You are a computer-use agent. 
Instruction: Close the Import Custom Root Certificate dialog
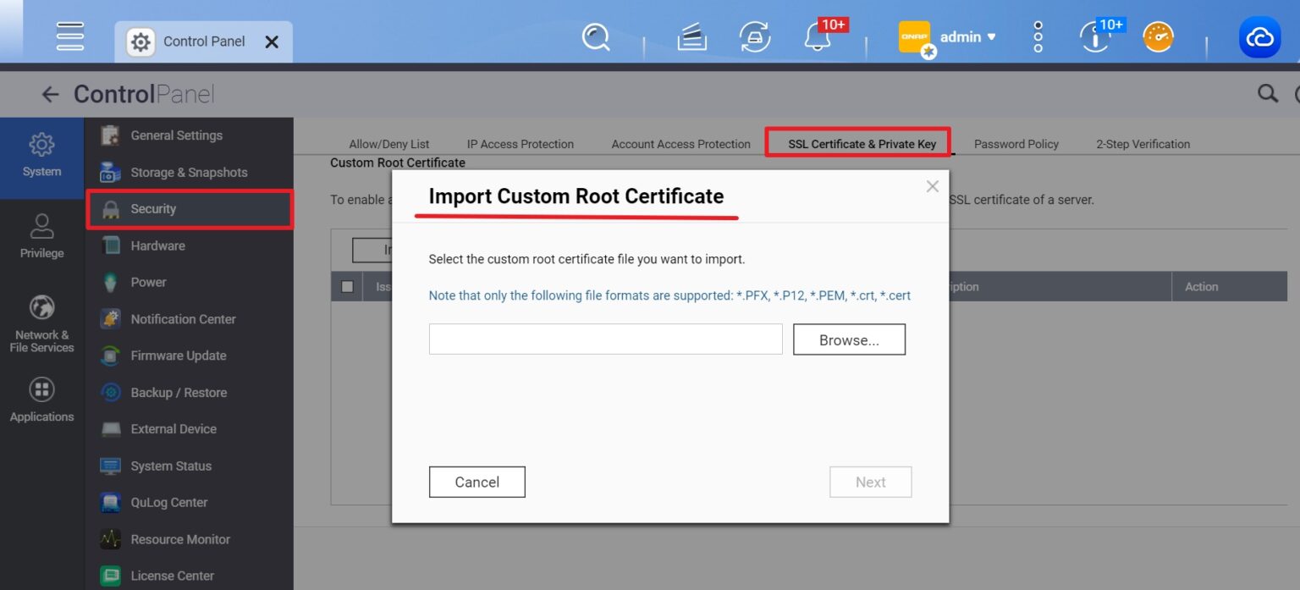(x=932, y=186)
